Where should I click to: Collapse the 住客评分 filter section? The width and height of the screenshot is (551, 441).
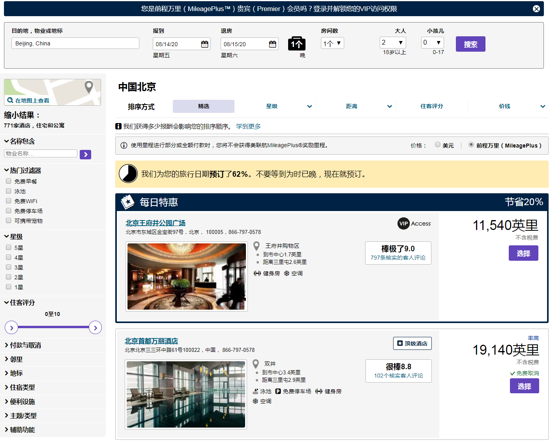(x=20, y=303)
